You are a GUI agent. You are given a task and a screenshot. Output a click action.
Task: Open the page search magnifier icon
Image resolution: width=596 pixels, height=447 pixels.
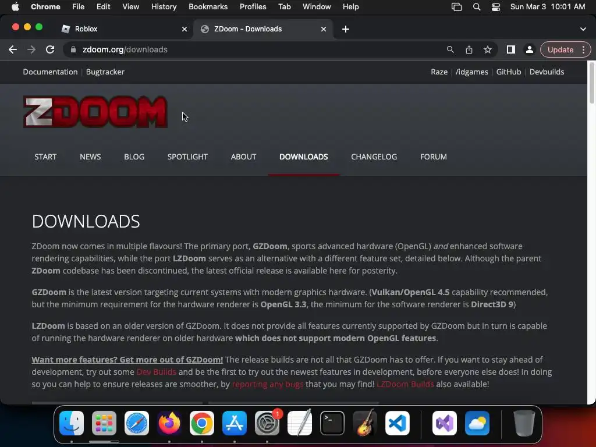pos(450,49)
